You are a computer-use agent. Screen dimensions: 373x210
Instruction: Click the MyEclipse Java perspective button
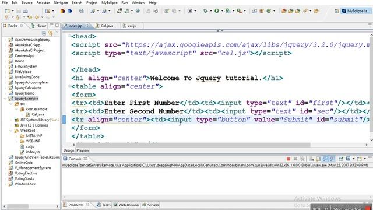pos(356,11)
